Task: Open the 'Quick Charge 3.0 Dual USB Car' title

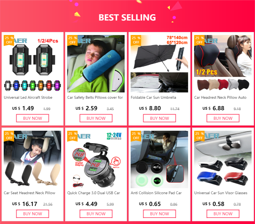Action: coord(94,193)
